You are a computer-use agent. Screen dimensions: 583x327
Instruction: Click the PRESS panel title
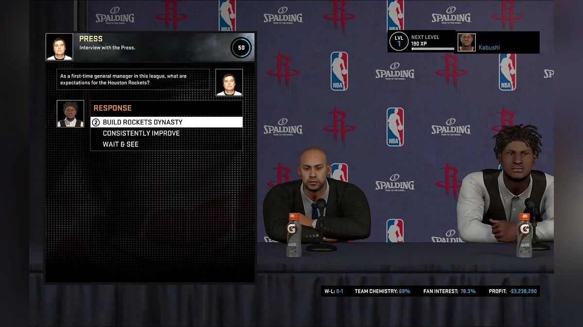91,39
